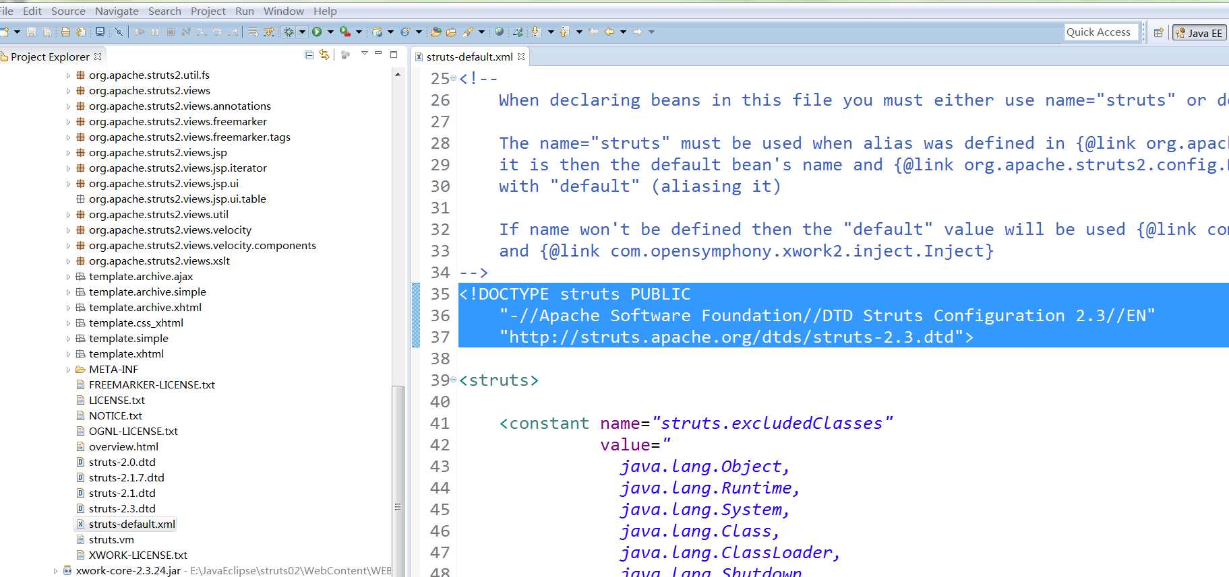1229x577 pixels.
Task: Click the Project Explorer scroll-up arrow
Action: pos(398,74)
